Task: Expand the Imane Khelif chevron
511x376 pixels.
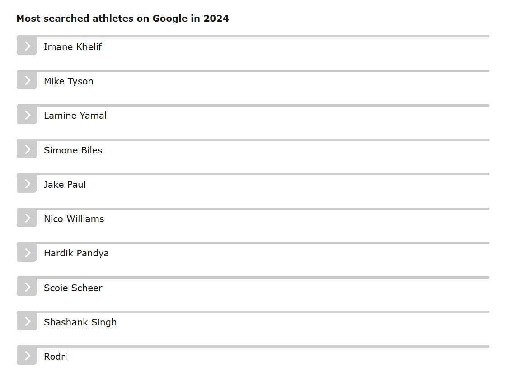Action: (27, 46)
